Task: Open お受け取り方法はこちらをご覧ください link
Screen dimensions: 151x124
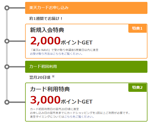Action: (x=56, y=54)
